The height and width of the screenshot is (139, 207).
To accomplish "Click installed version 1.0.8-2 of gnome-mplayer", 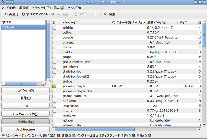I will click(117, 86).
